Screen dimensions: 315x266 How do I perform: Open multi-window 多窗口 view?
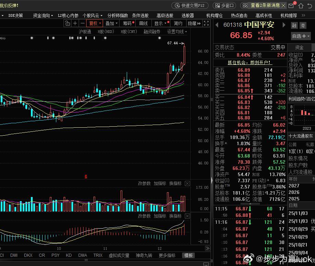[224, 5]
